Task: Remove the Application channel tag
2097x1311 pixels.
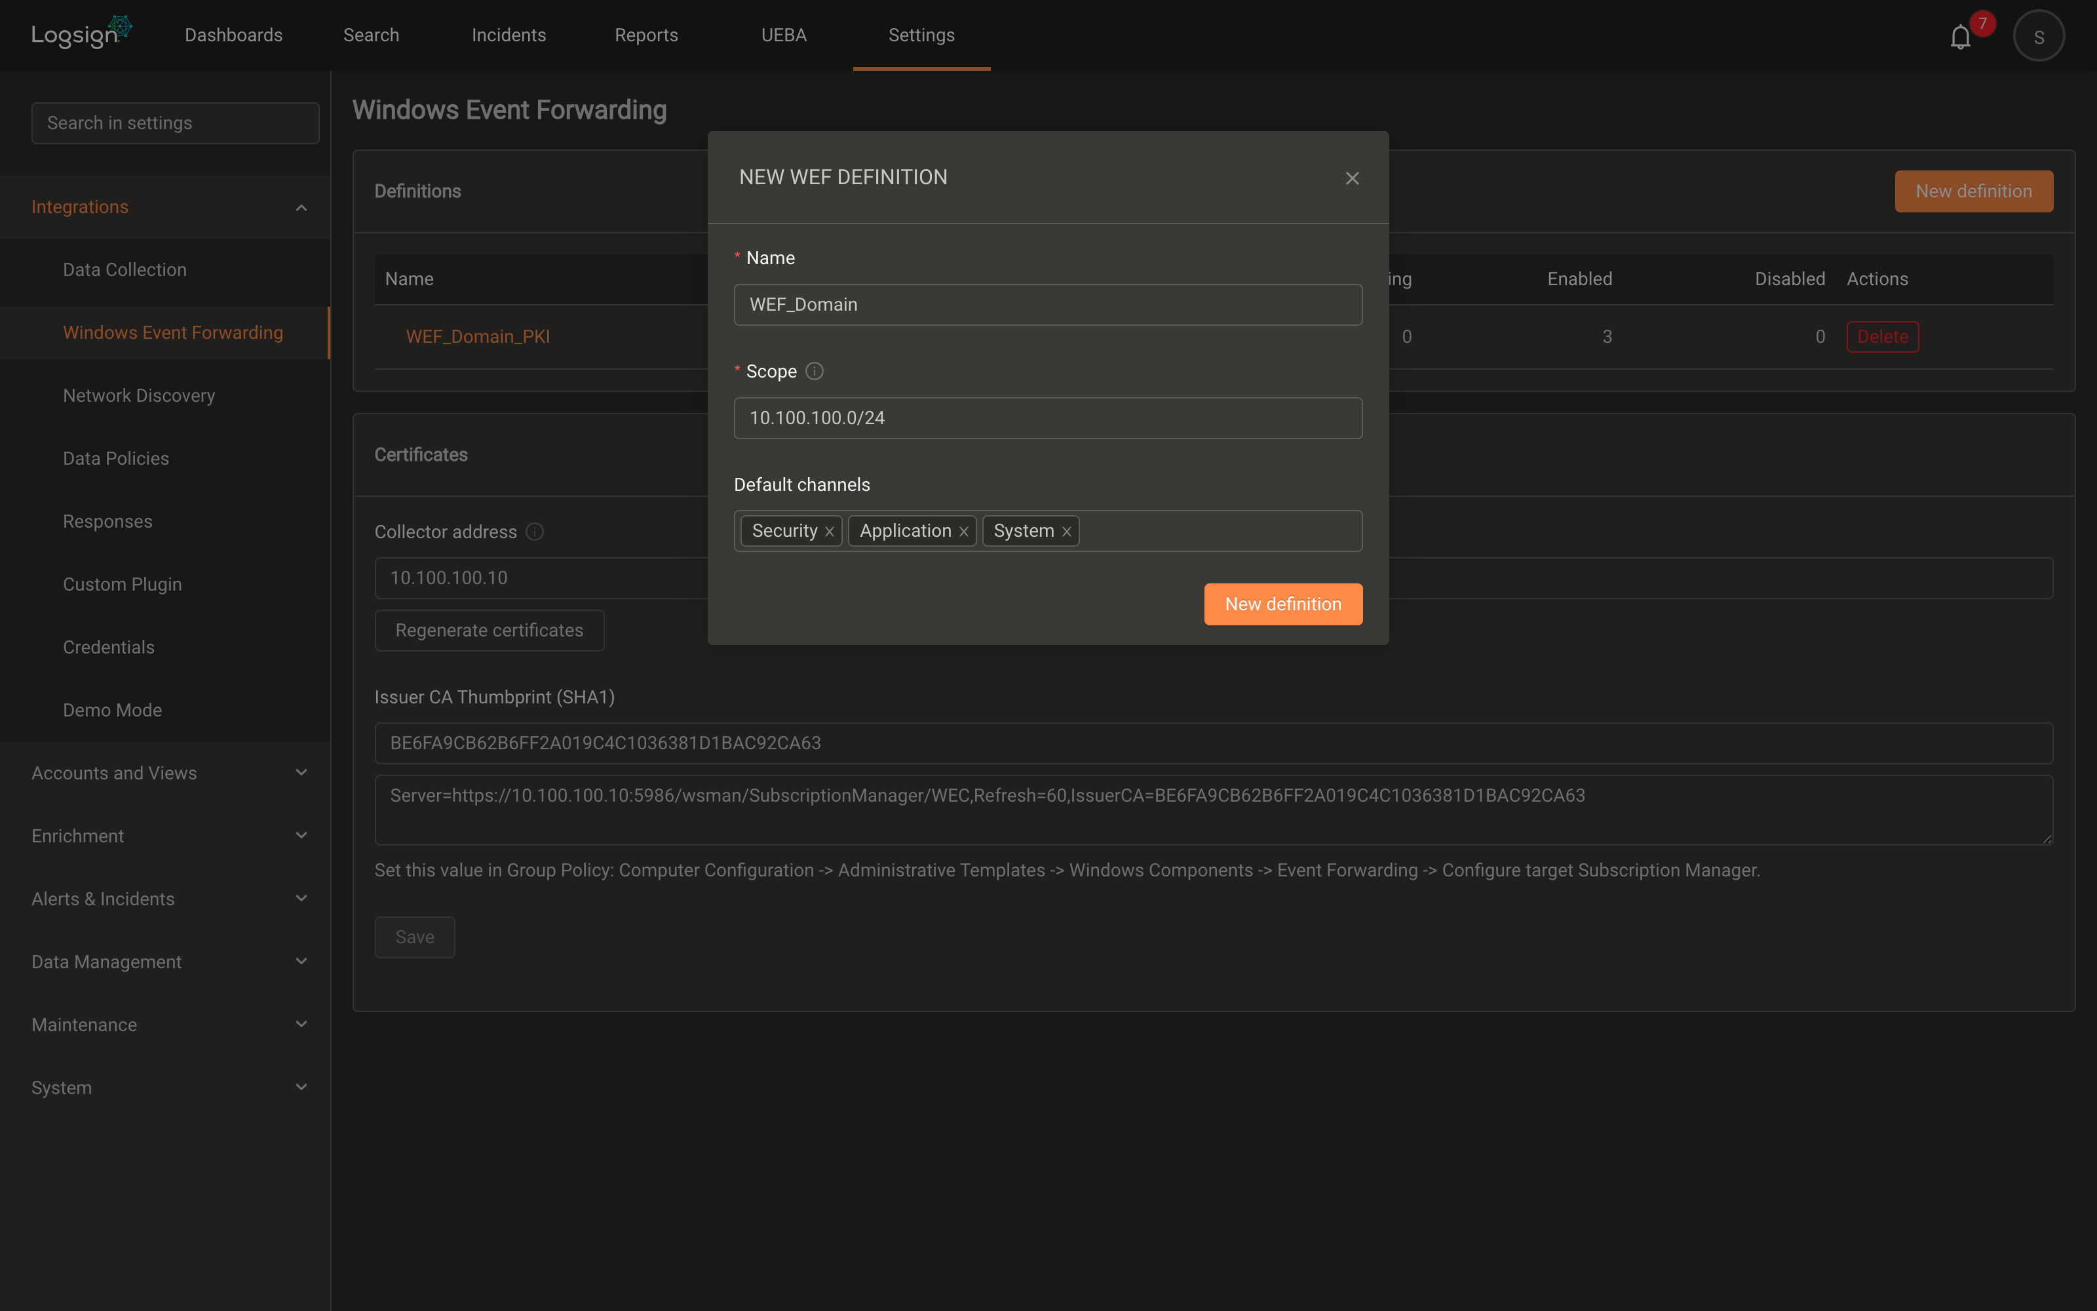Action: [x=963, y=532]
